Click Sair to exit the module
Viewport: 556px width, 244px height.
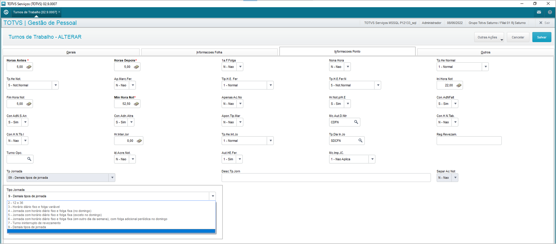(545, 23)
